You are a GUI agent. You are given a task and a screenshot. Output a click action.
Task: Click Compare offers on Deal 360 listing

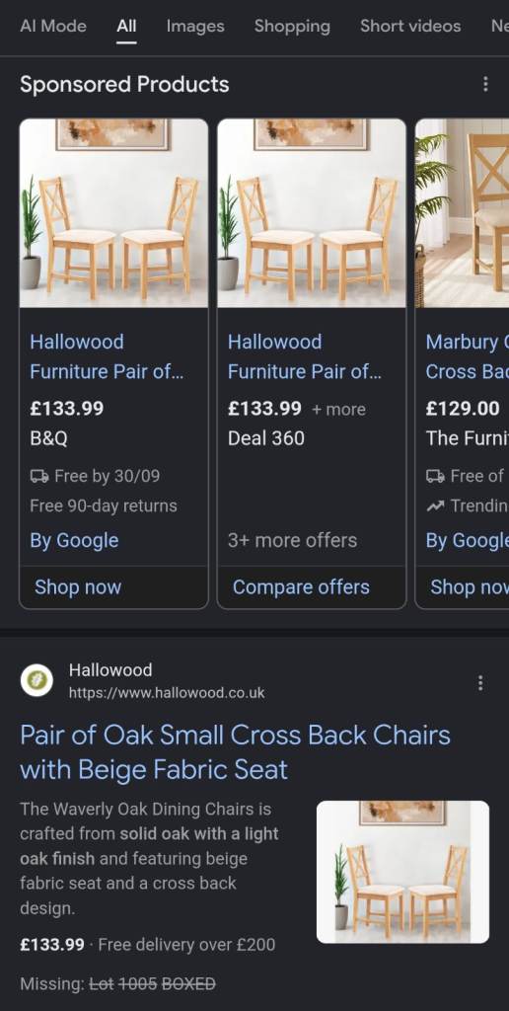[301, 586]
